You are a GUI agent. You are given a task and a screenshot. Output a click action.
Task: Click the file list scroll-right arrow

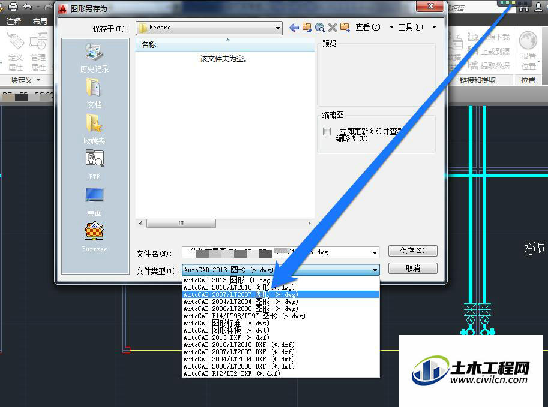[309, 223]
